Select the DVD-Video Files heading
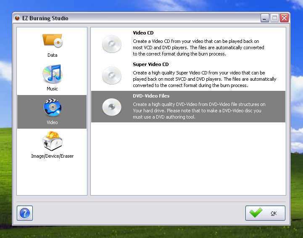 click(151, 96)
